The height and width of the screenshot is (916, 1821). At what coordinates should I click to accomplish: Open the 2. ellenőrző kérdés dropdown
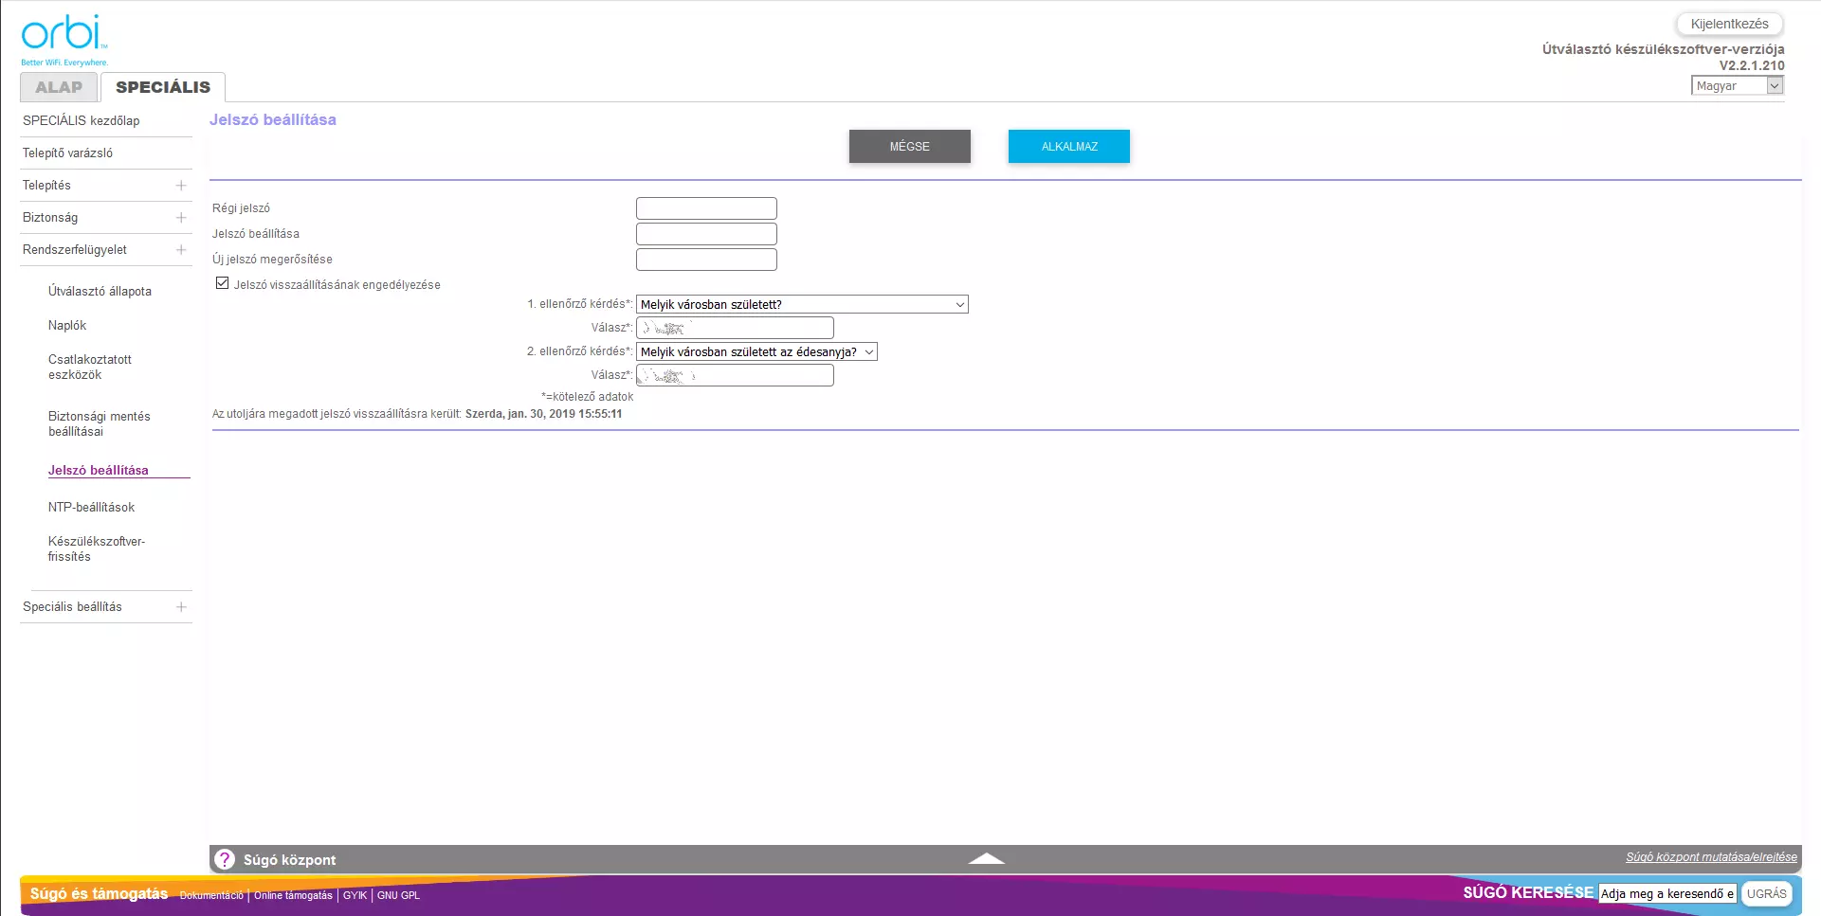tap(756, 352)
